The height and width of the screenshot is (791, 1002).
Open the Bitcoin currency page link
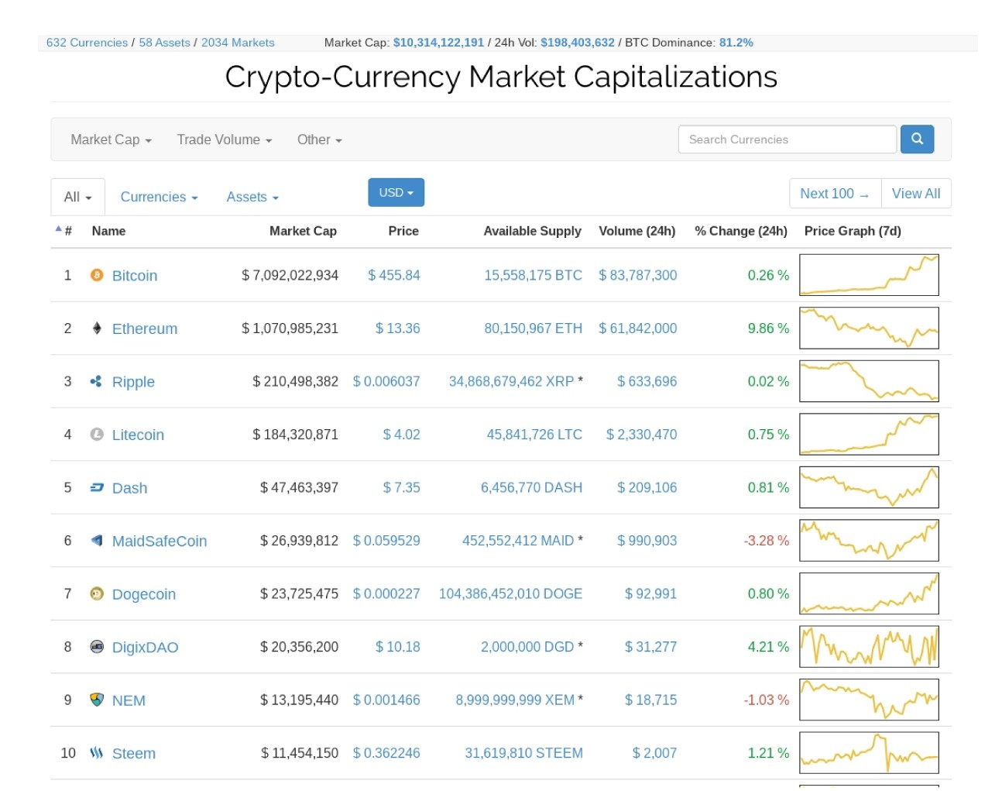(135, 276)
